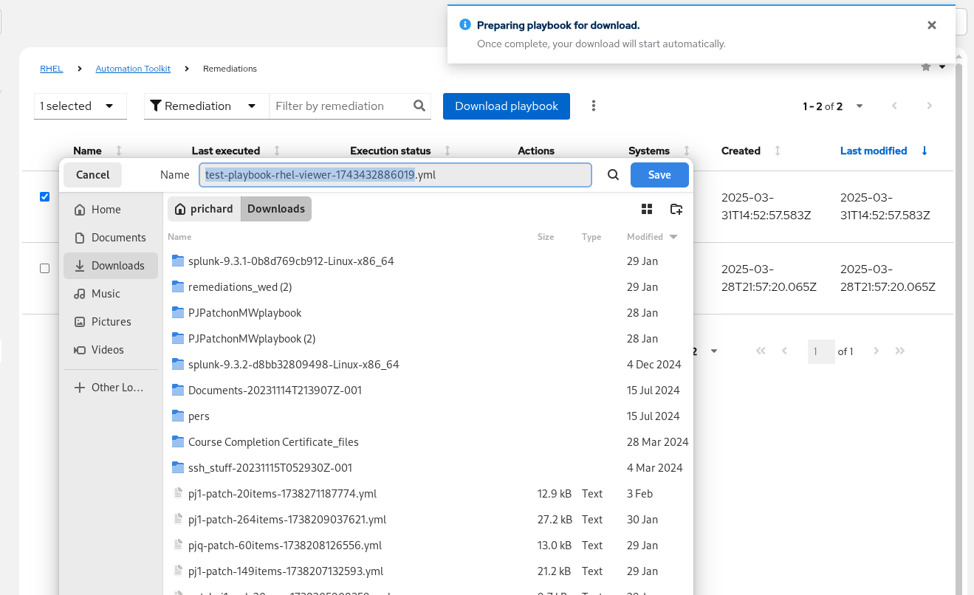Screen dimensions: 974x595
Task: Click the favorite star icon
Action: pos(926,67)
